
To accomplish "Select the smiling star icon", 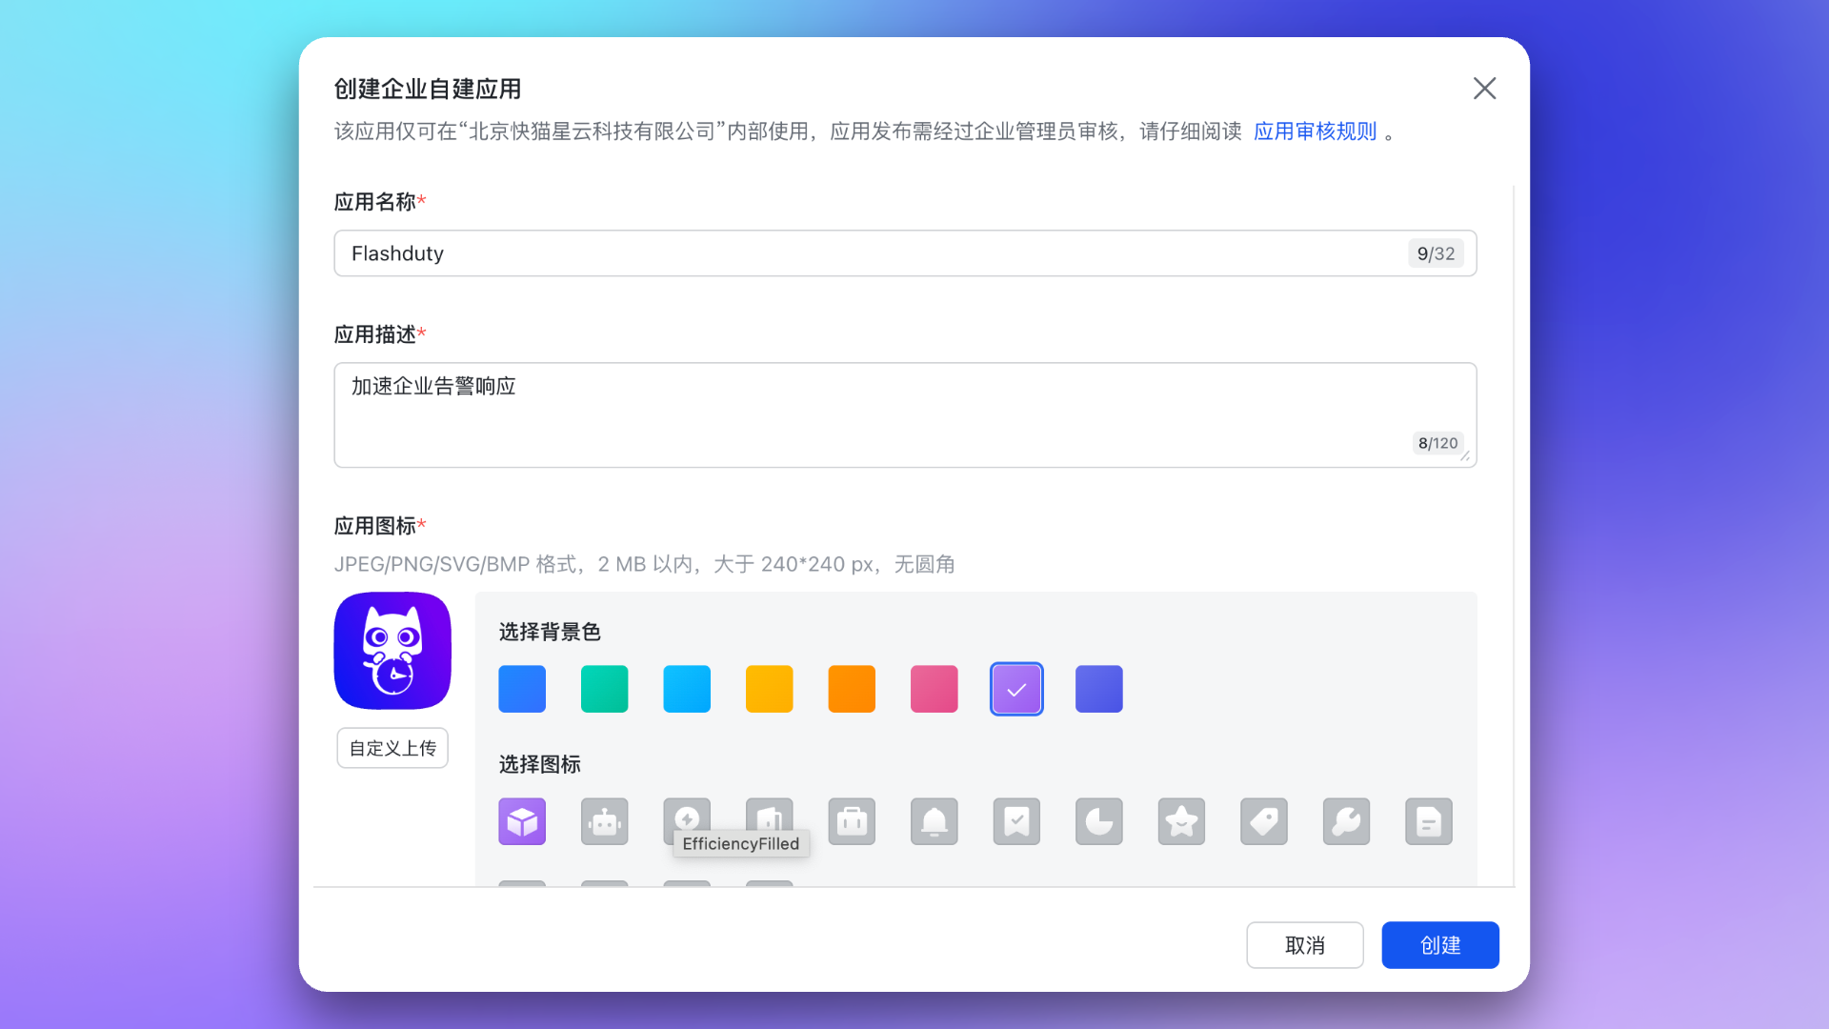I will (x=1181, y=821).
